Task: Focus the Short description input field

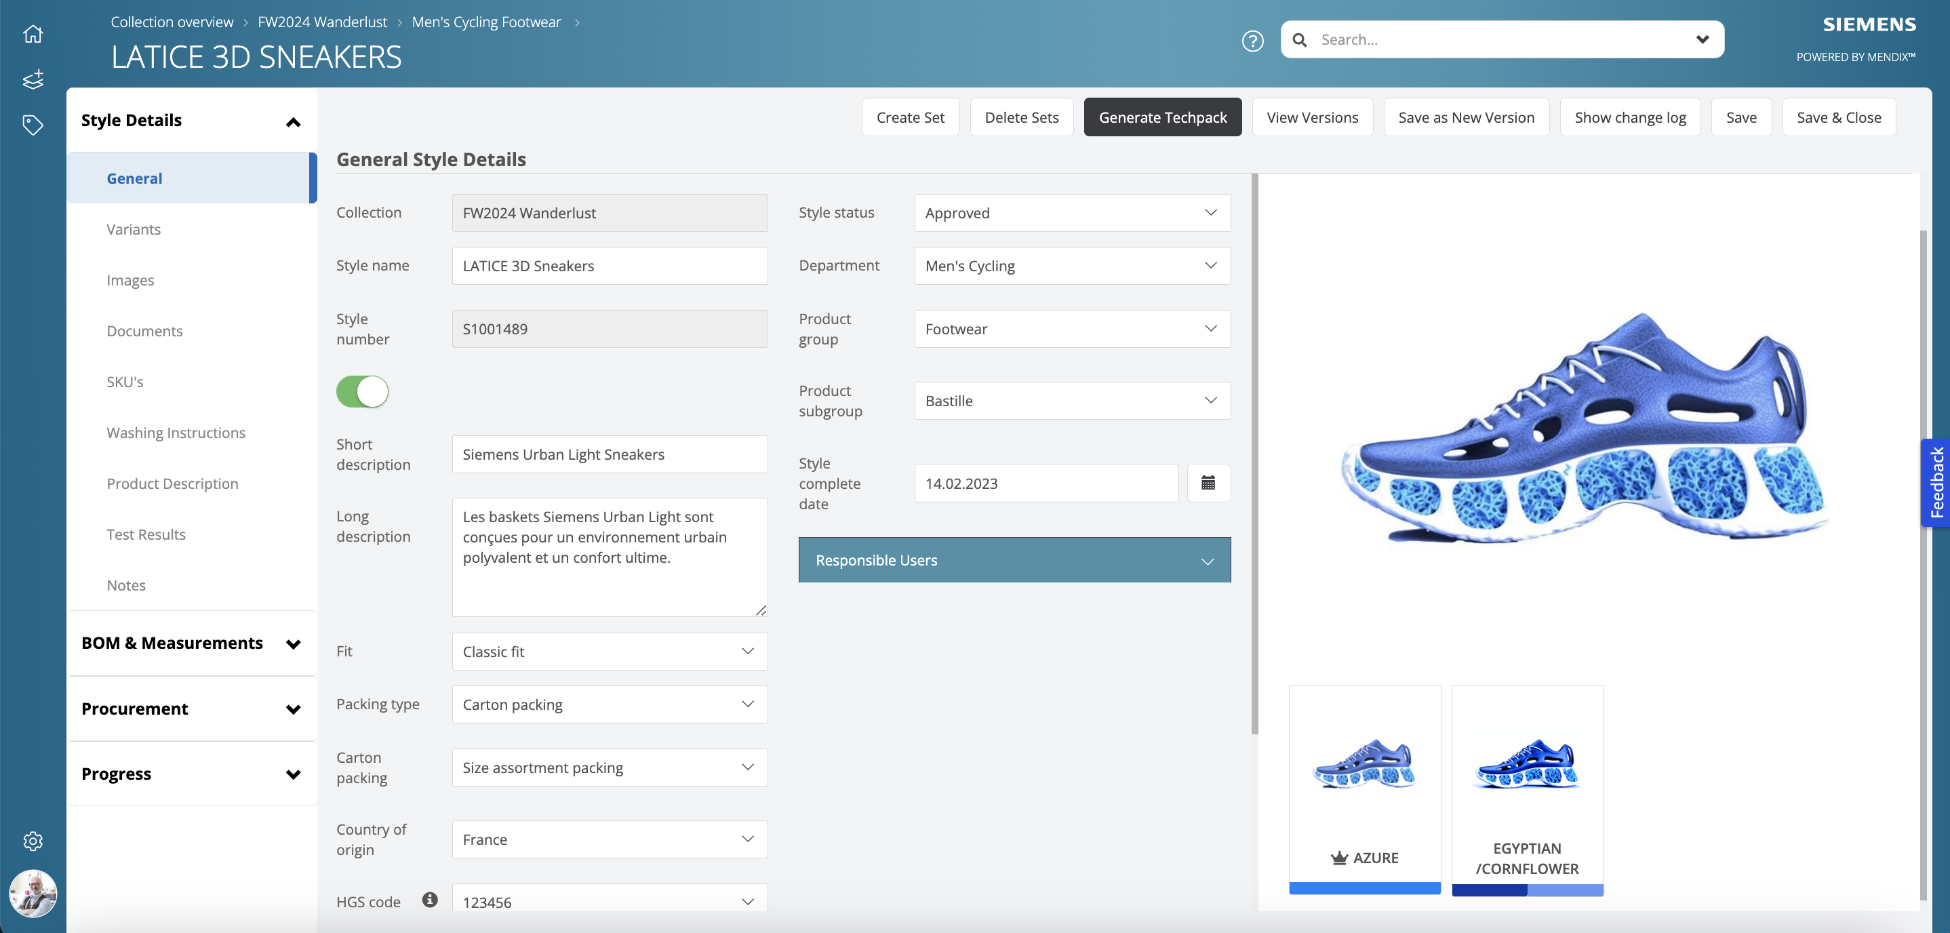Action: click(610, 454)
